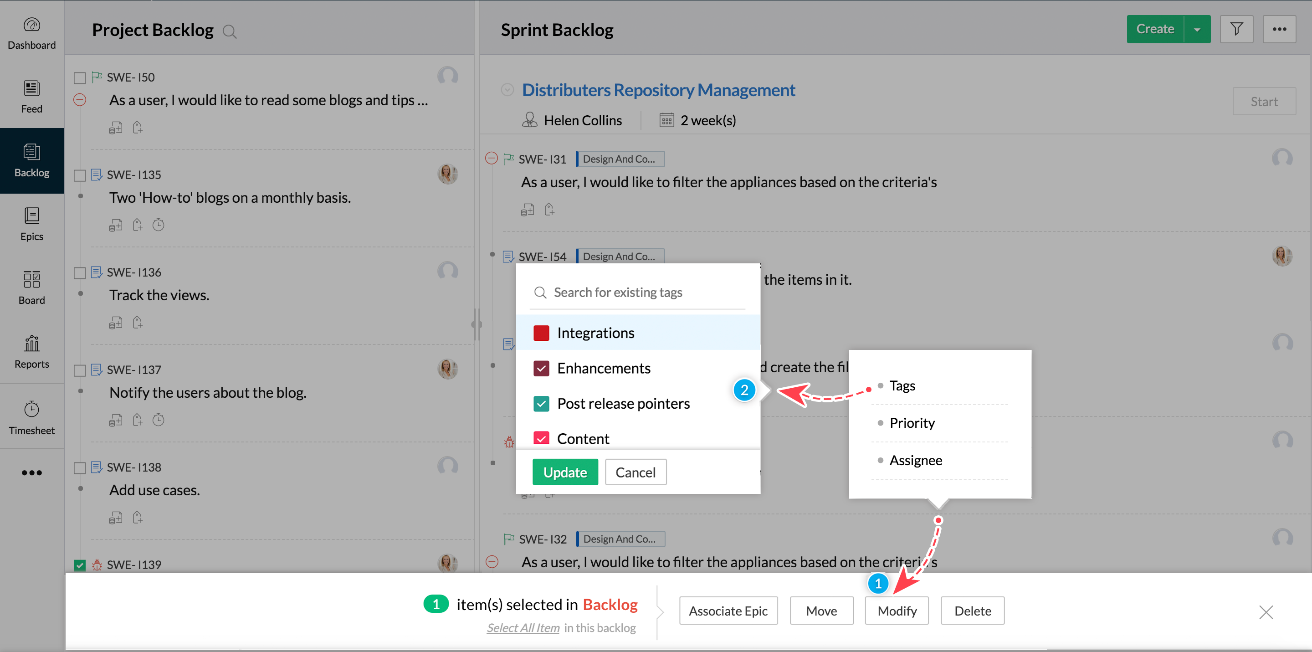Select Priority in the Modify menu
This screenshot has width=1312, height=652.
912,423
